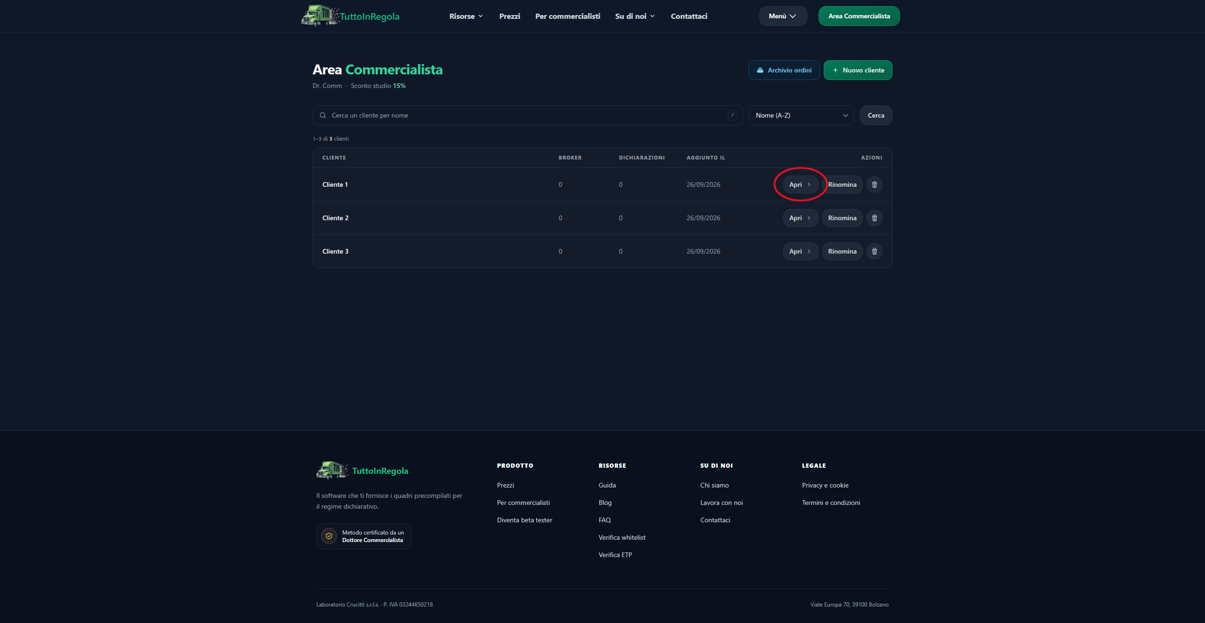Image resolution: width=1205 pixels, height=623 pixels.
Task: Focus the client name search field
Action: [x=527, y=115]
